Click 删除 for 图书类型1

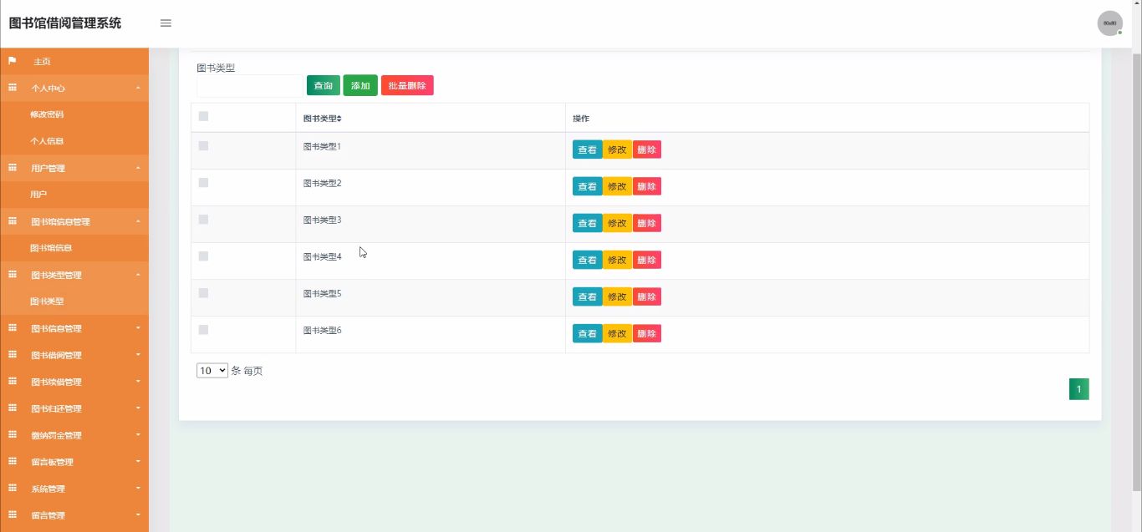(x=647, y=149)
